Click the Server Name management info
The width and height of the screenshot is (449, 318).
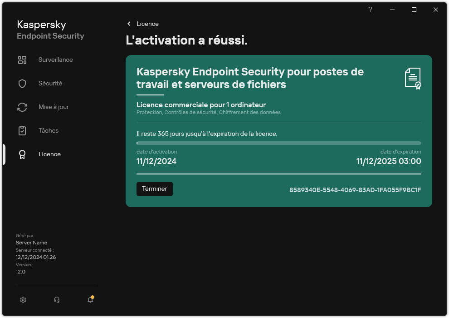coord(31,243)
